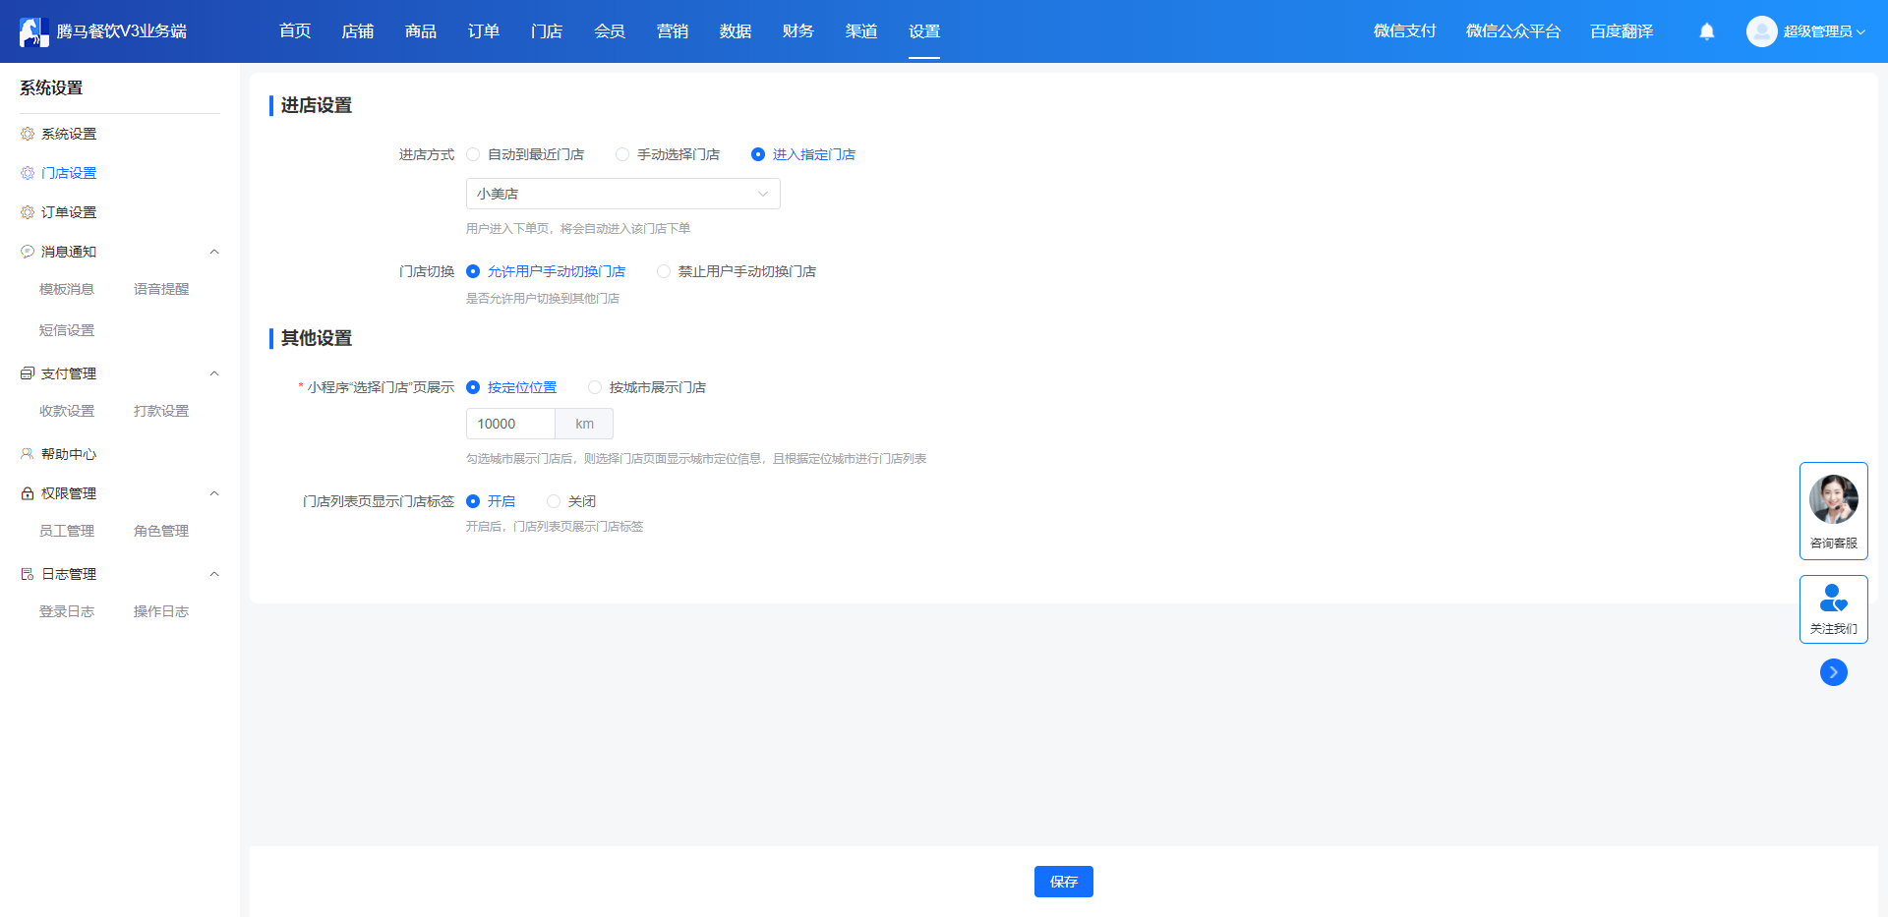
Task: Open 员工管理 in sidebar
Action: coord(67,531)
